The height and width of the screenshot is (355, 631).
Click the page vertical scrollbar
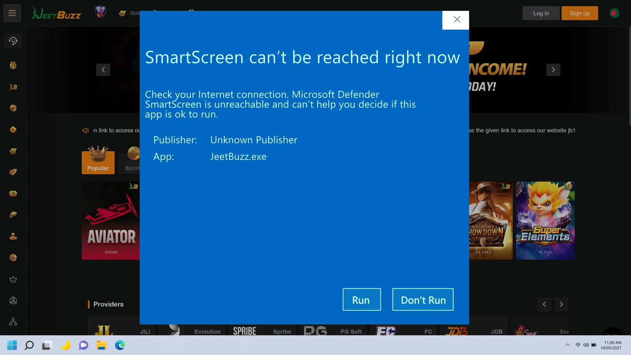coord(629,76)
